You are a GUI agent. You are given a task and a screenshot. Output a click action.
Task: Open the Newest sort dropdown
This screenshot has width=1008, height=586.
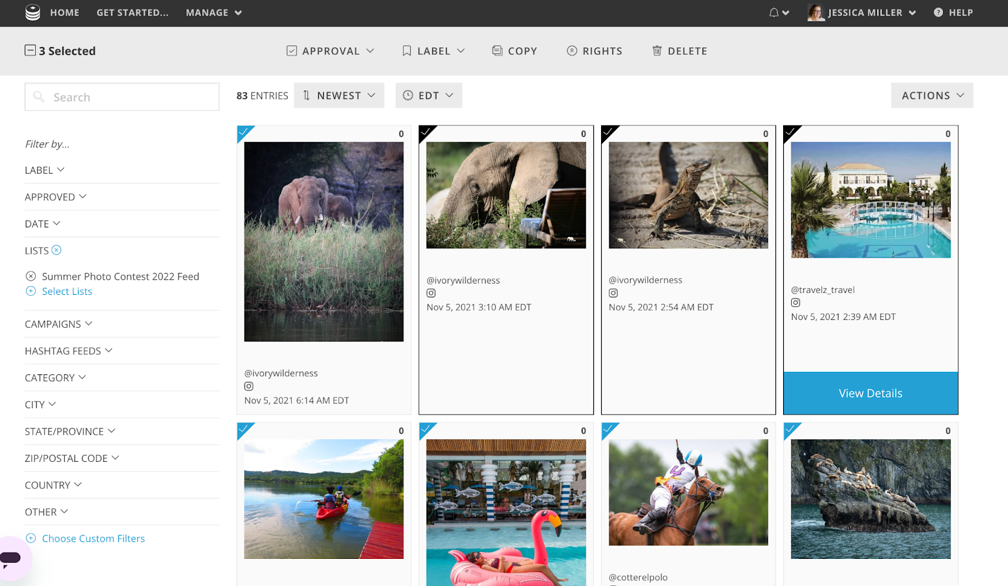[339, 96]
